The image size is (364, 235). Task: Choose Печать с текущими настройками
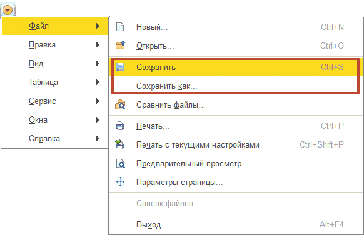[x=236, y=144]
